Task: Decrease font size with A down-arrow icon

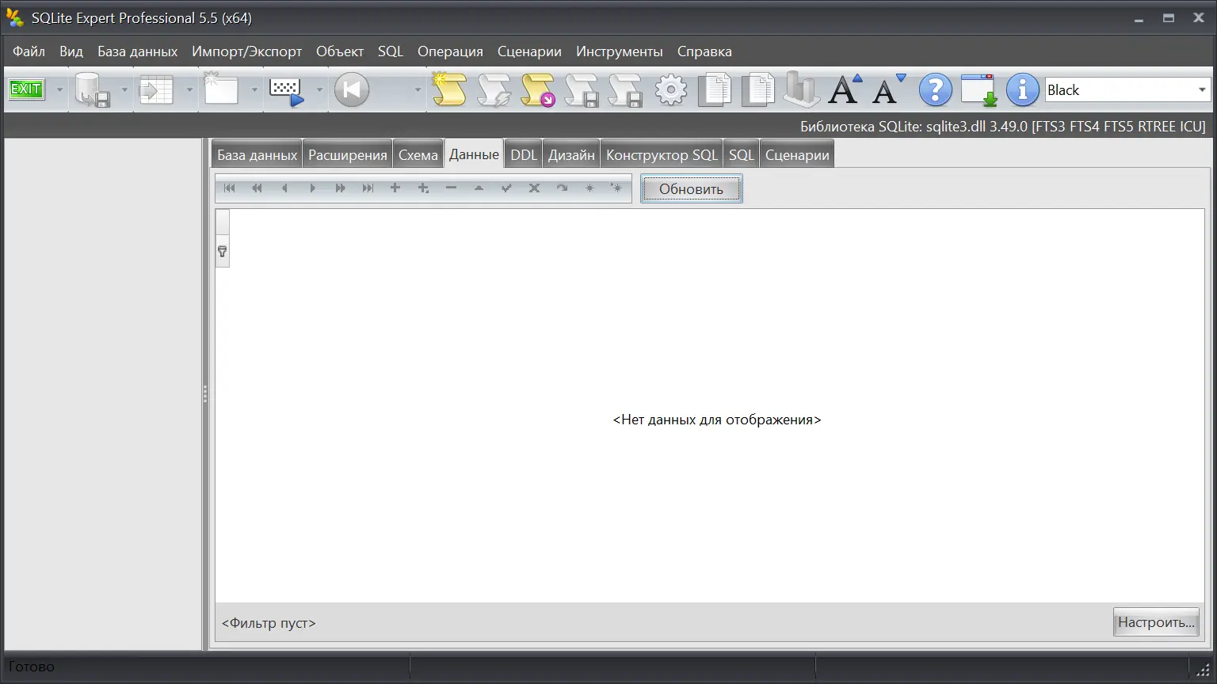Action: point(889,89)
